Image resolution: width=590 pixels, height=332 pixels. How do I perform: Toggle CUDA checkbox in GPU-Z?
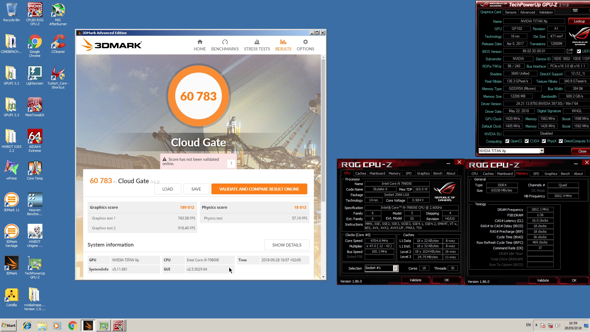pyautogui.click(x=527, y=141)
